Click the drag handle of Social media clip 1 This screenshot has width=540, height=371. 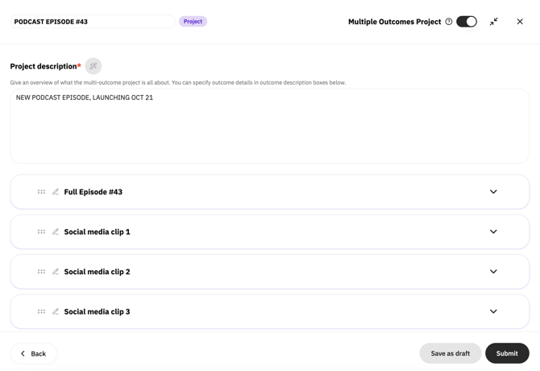click(x=41, y=231)
